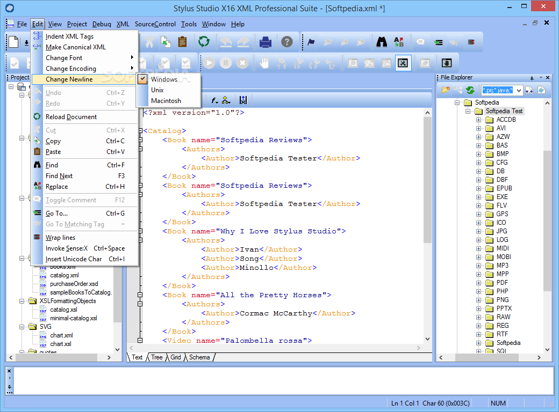Image resolution: width=559 pixels, height=412 pixels.
Task: Click the Go To lines toolbar icon
Action: pos(438,42)
